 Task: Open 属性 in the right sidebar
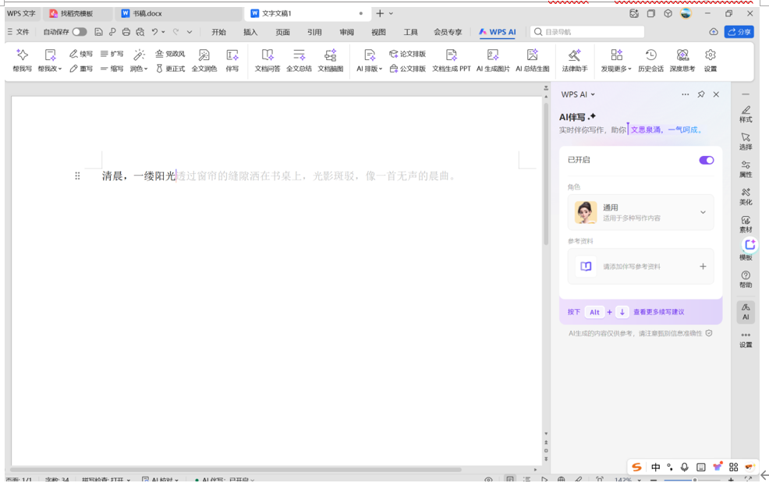(x=746, y=169)
